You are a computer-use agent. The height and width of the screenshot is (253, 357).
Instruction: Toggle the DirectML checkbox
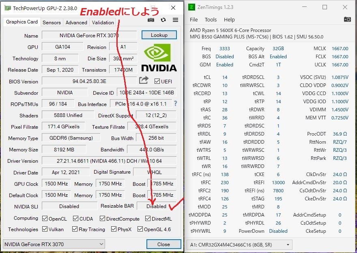click(148, 219)
